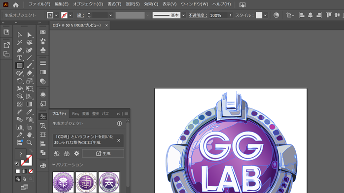Close the ロゴ document tab
The width and height of the screenshot is (344, 193).
[x=106, y=26]
